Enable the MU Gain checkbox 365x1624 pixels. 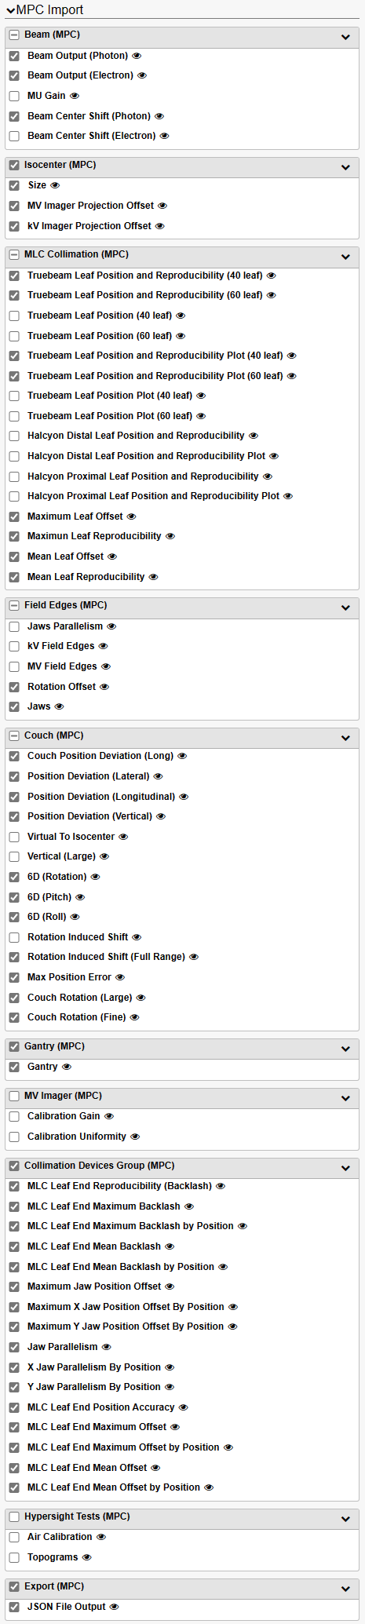[14, 96]
